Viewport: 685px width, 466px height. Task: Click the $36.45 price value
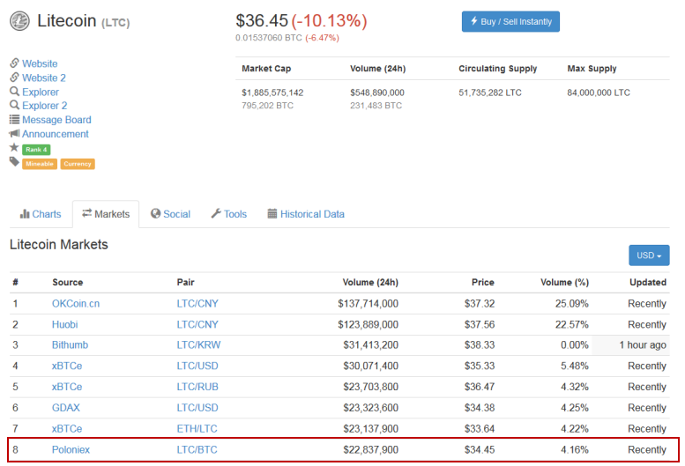click(262, 20)
